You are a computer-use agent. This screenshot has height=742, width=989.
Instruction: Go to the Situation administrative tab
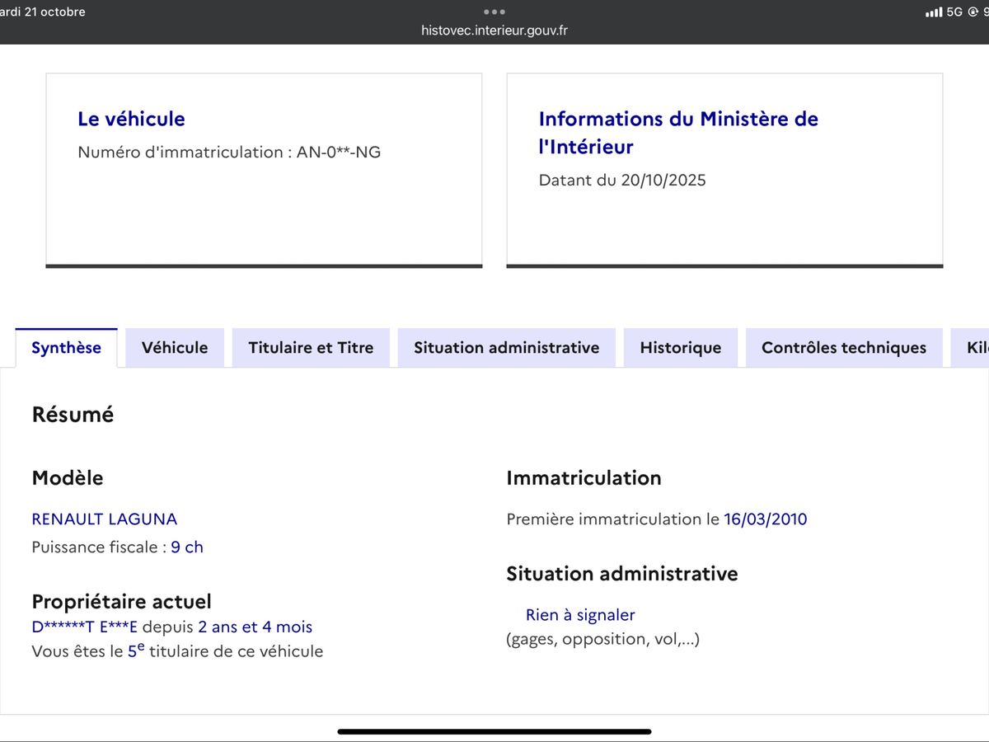[506, 348]
